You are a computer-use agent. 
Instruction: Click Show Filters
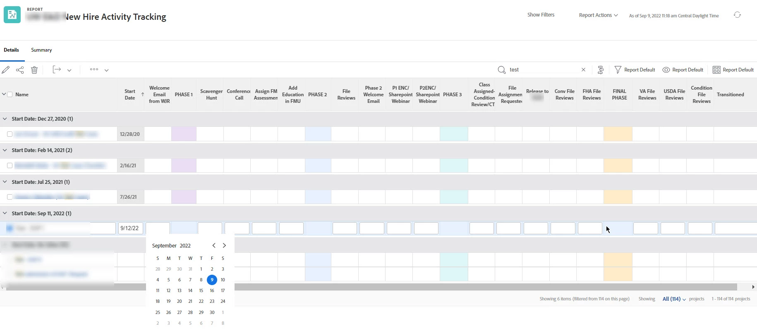click(x=541, y=15)
